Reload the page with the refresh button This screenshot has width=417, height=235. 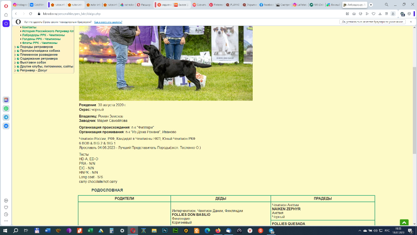tap(30, 14)
